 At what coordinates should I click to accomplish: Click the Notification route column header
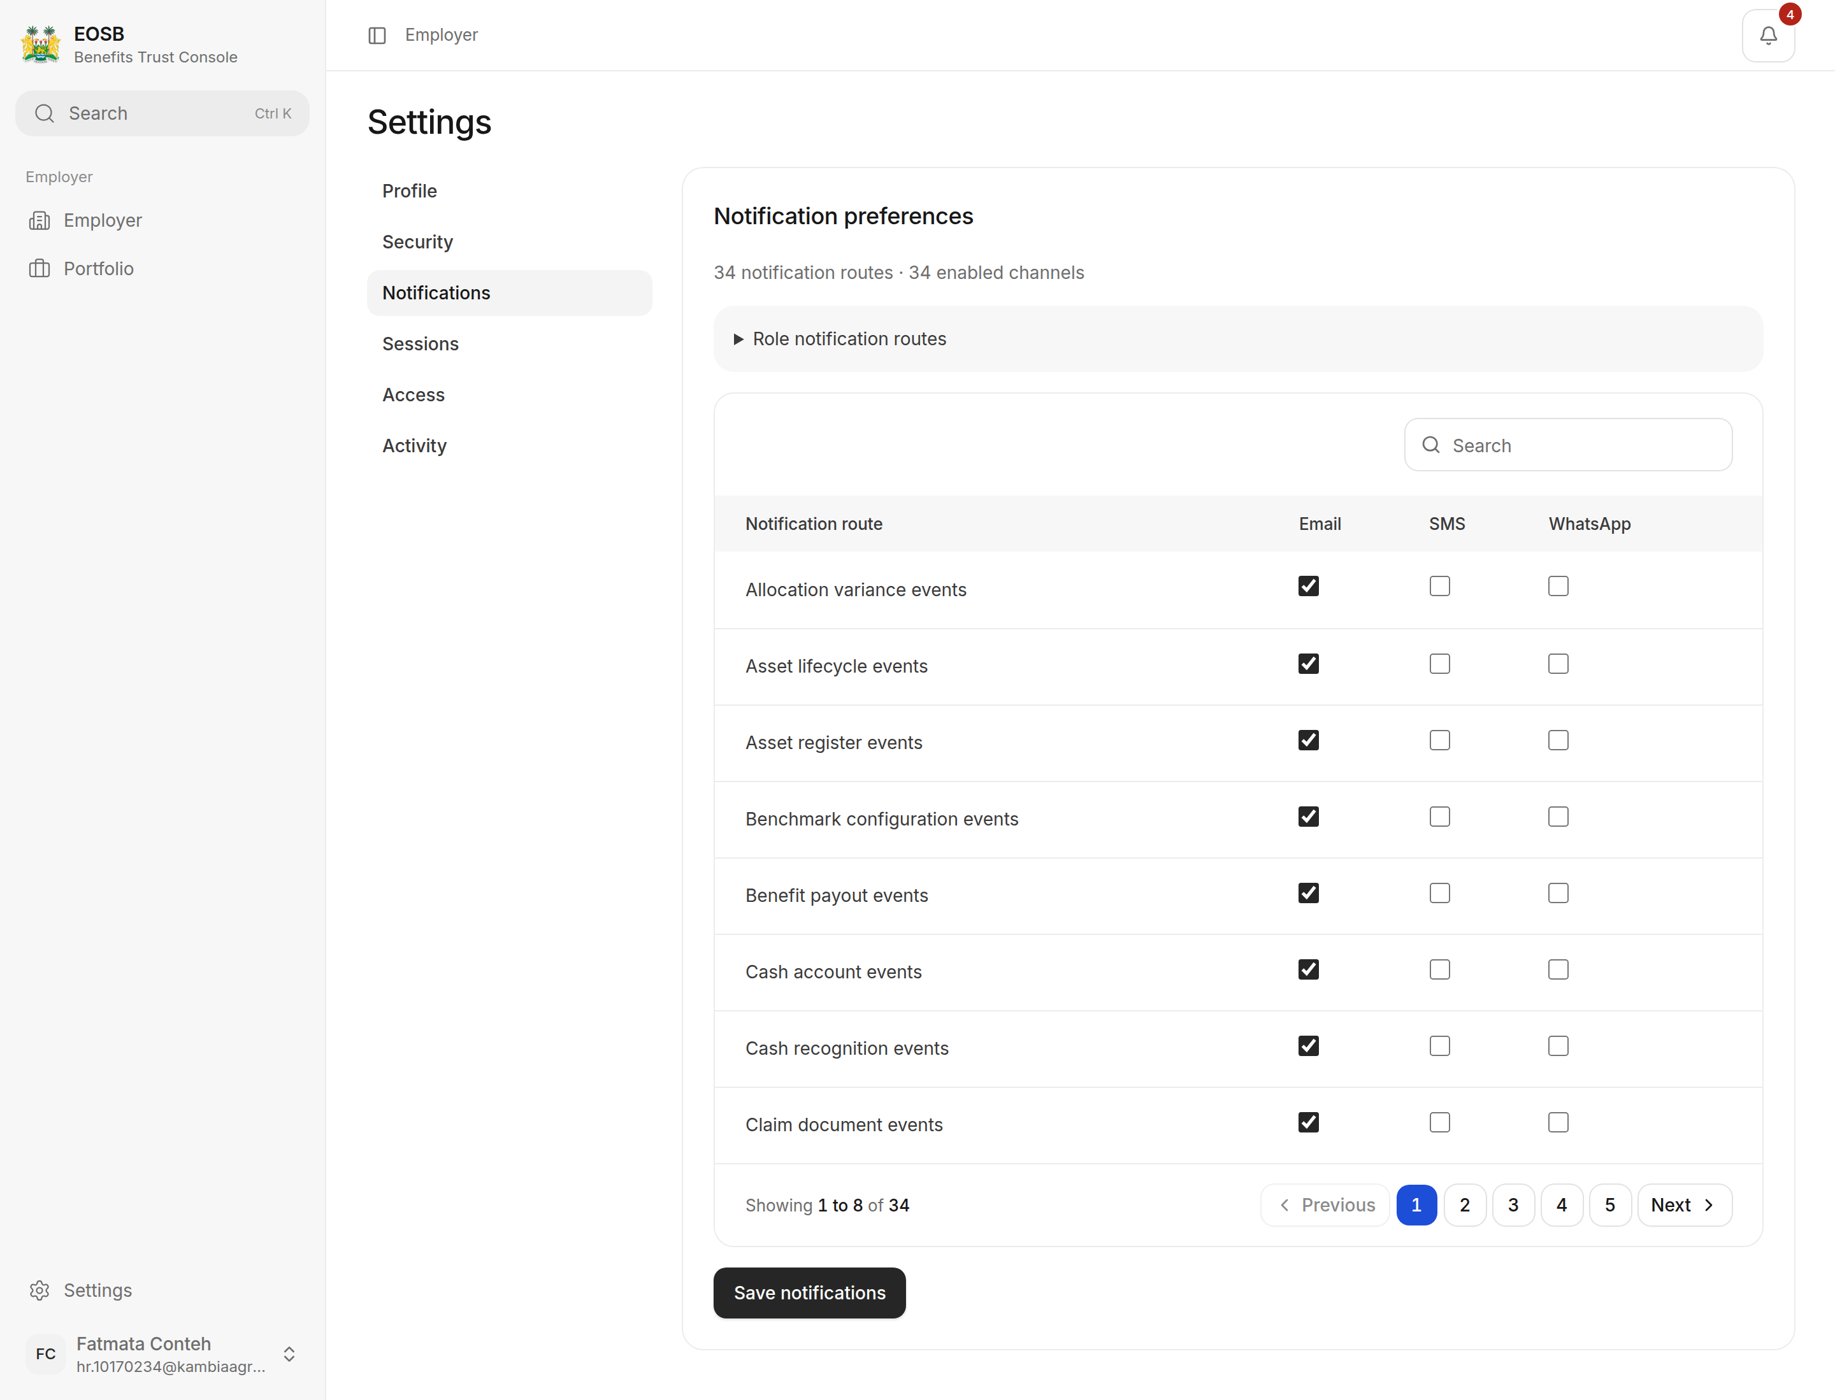pyautogui.click(x=813, y=524)
